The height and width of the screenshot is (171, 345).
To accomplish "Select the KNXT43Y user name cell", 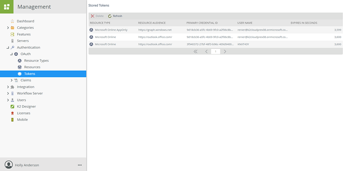I will 243,44.
